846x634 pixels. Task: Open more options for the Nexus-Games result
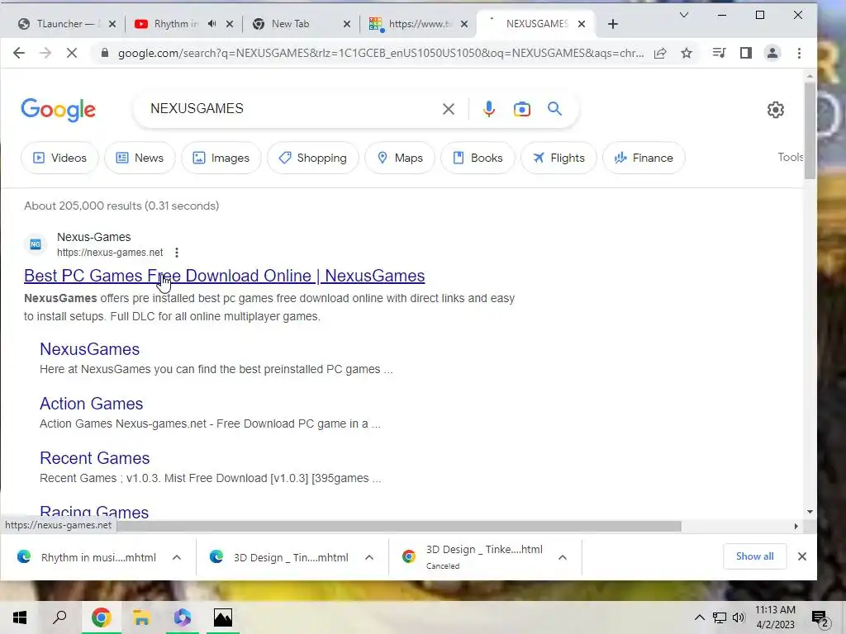pos(177,253)
